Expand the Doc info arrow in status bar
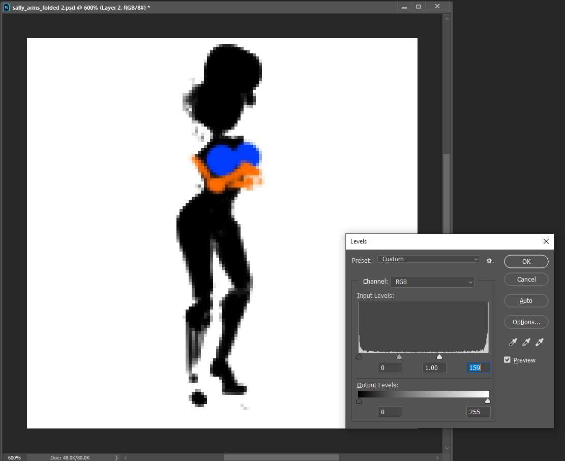Viewport: 565px width, 461px height. (116, 457)
